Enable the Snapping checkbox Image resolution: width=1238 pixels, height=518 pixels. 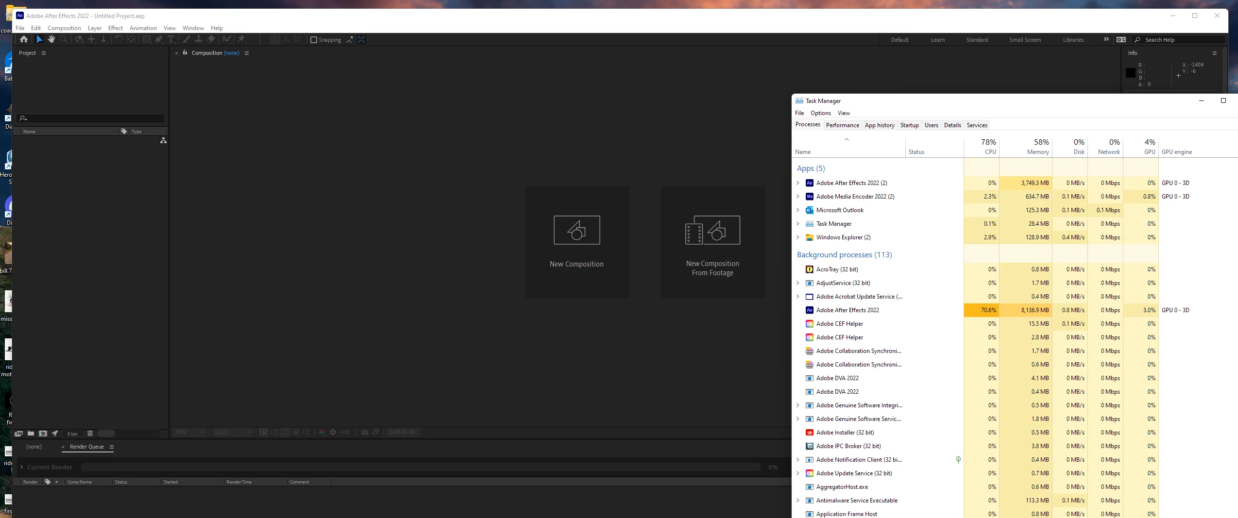coord(313,40)
